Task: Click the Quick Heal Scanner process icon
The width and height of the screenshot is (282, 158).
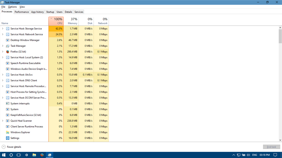Action: point(8,121)
